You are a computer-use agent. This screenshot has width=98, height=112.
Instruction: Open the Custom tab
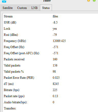22,8
